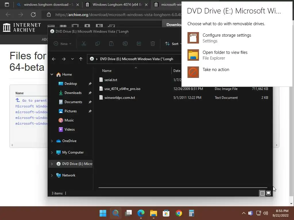
Task: Go forward in File Explorer
Action: pos(64,59)
